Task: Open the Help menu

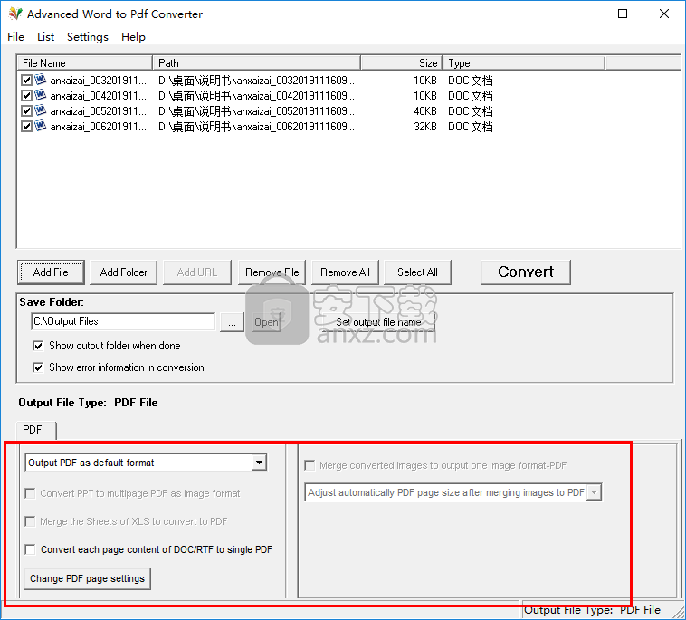Action: click(x=133, y=37)
